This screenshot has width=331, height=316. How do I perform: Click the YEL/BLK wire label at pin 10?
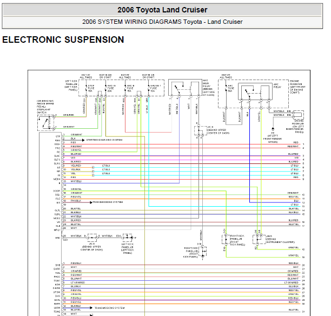76,169
